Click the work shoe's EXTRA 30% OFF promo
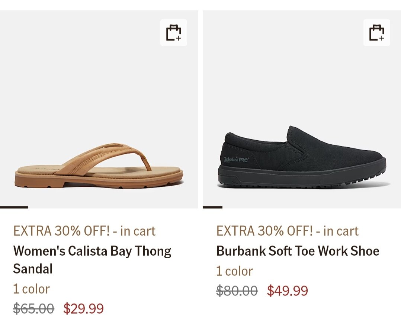The height and width of the screenshot is (324, 401). 287,231
